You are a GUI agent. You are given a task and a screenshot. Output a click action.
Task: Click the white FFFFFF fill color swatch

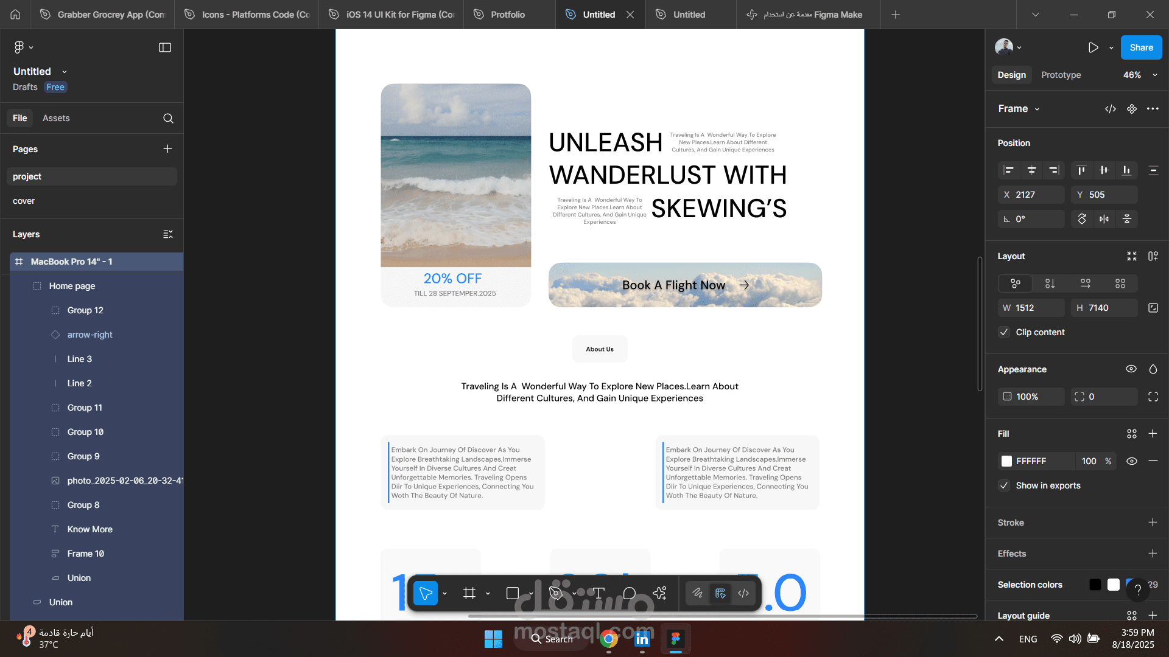pos(1007,461)
